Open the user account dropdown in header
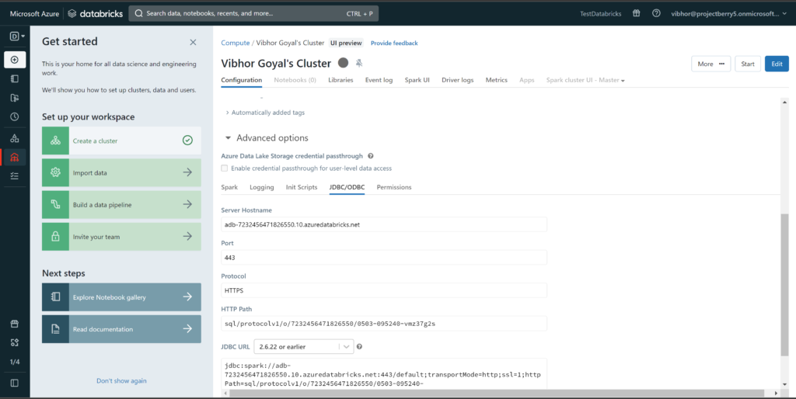 728,14
